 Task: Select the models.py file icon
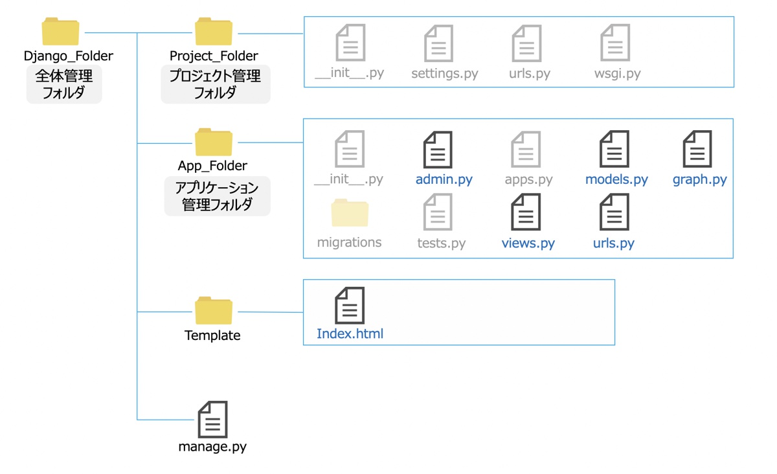614,150
